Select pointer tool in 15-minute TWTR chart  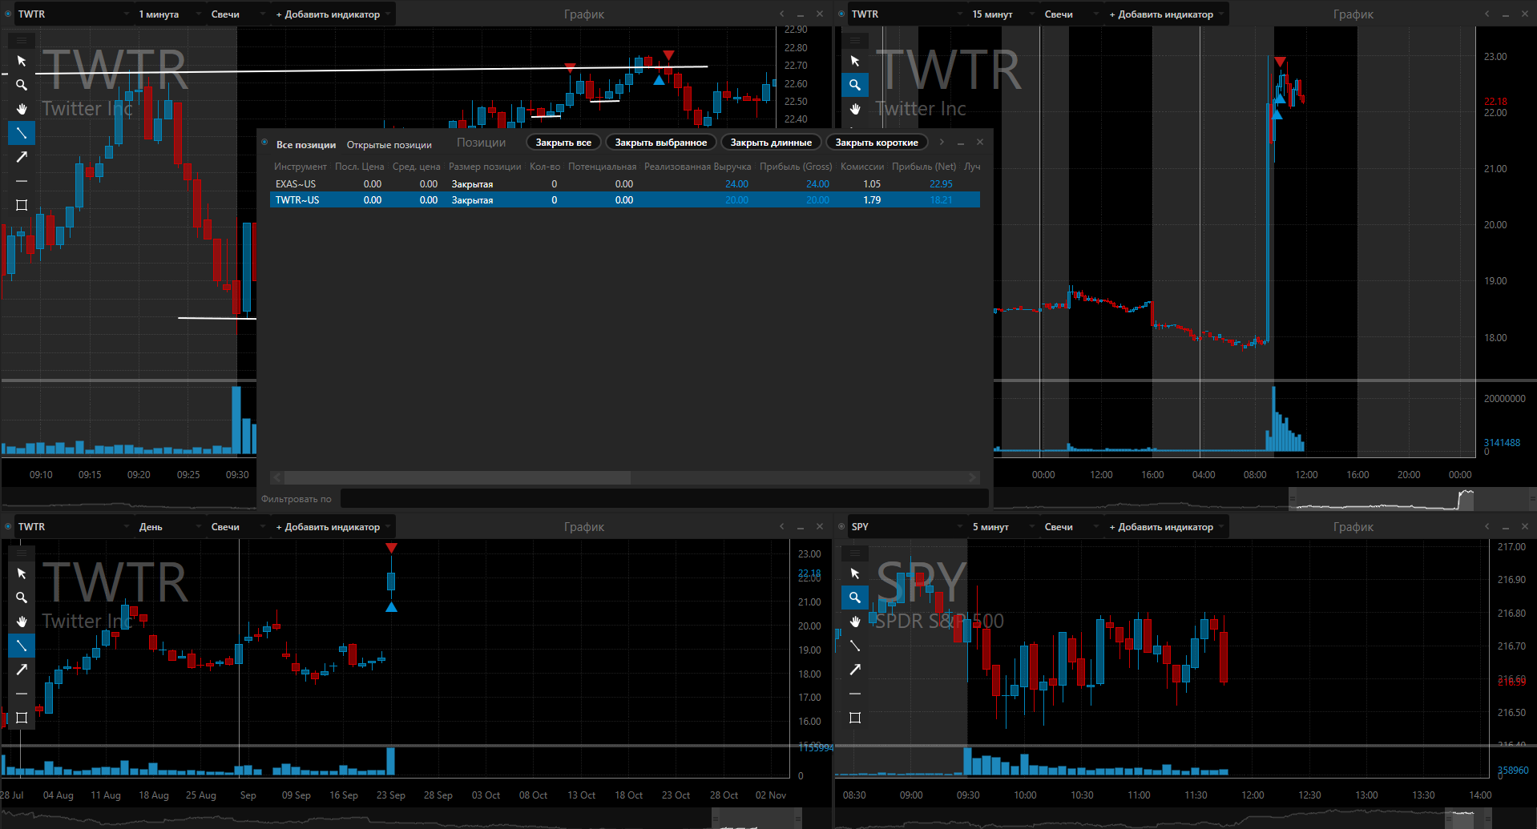855,61
